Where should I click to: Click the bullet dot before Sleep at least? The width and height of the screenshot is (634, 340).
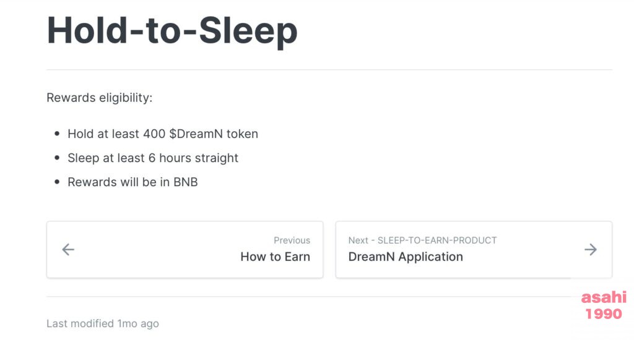click(x=57, y=158)
